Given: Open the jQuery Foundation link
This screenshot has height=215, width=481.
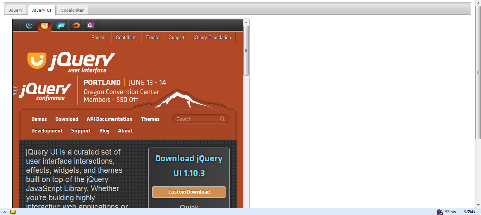Looking at the screenshot, I should (x=212, y=38).
